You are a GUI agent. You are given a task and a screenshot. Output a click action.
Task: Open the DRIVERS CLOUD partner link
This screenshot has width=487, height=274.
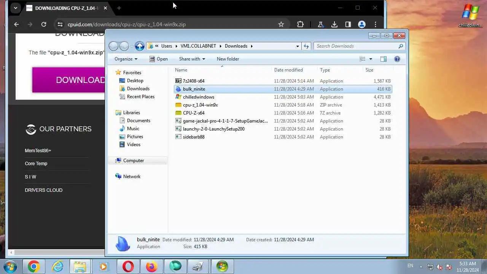tap(44, 190)
